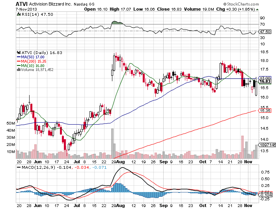Click the 'Nasdaq GS' exchange label
This screenshot has width=276, height=209.
pyautogui.click(x=84, y=4)
